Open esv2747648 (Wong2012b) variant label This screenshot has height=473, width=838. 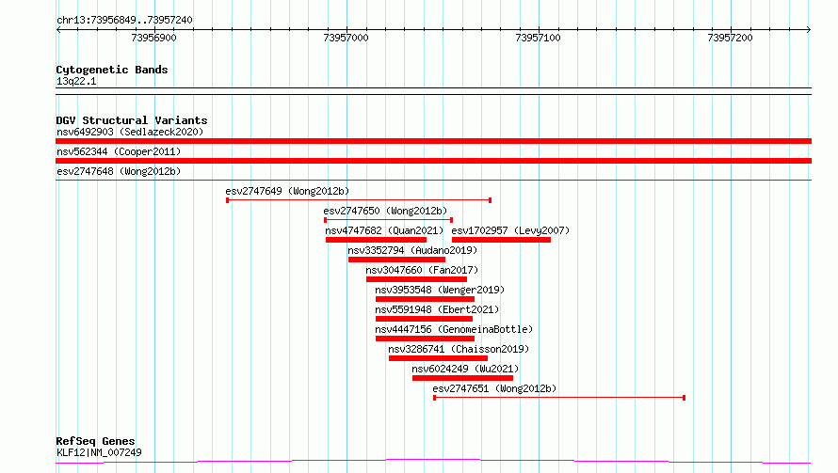coord(119,171)
